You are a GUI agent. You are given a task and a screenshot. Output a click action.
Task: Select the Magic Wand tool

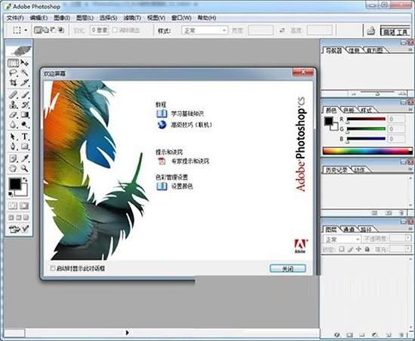click(25, 72)
